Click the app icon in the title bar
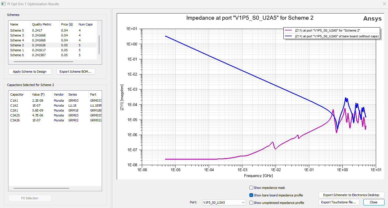388x208 pixels. pos(3,4)
